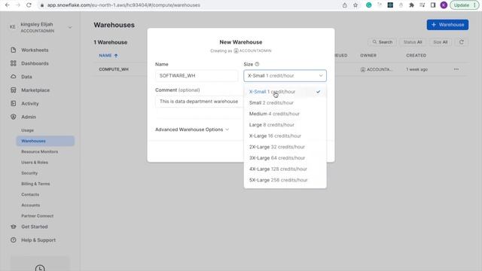Click the Get Started graduation cap icon
This screenshot has width=482, height=271.
[14, 227]
